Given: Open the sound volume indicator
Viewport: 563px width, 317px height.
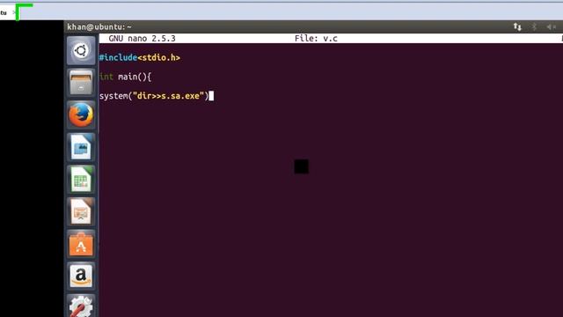Looking at the screenshot, I should click(551, 26).
